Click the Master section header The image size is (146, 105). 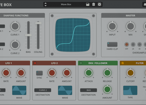pyautogui.click(x=131, y=15)
